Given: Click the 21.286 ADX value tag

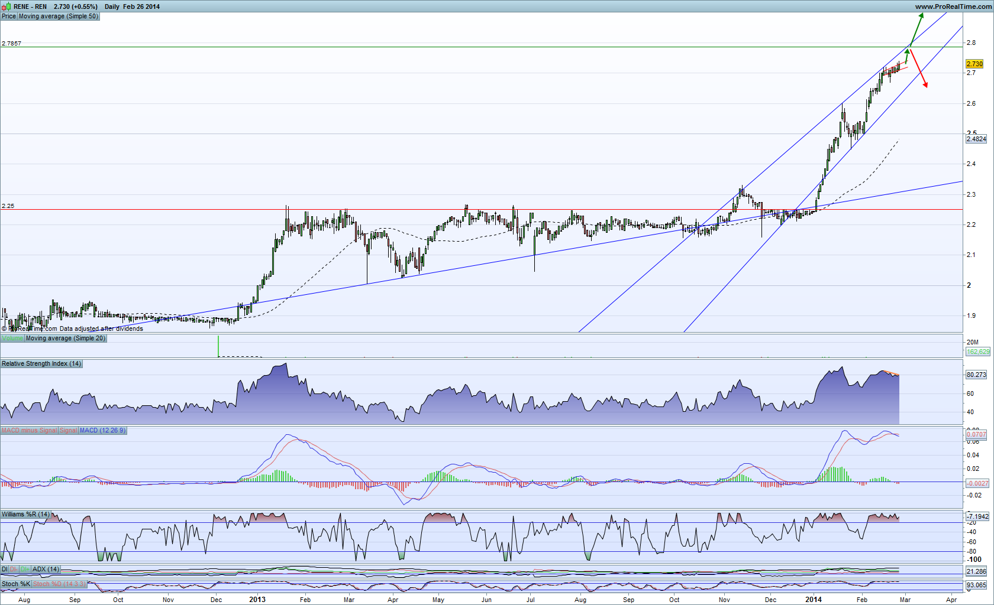Looking at the screenshot, I should [976, 571].
